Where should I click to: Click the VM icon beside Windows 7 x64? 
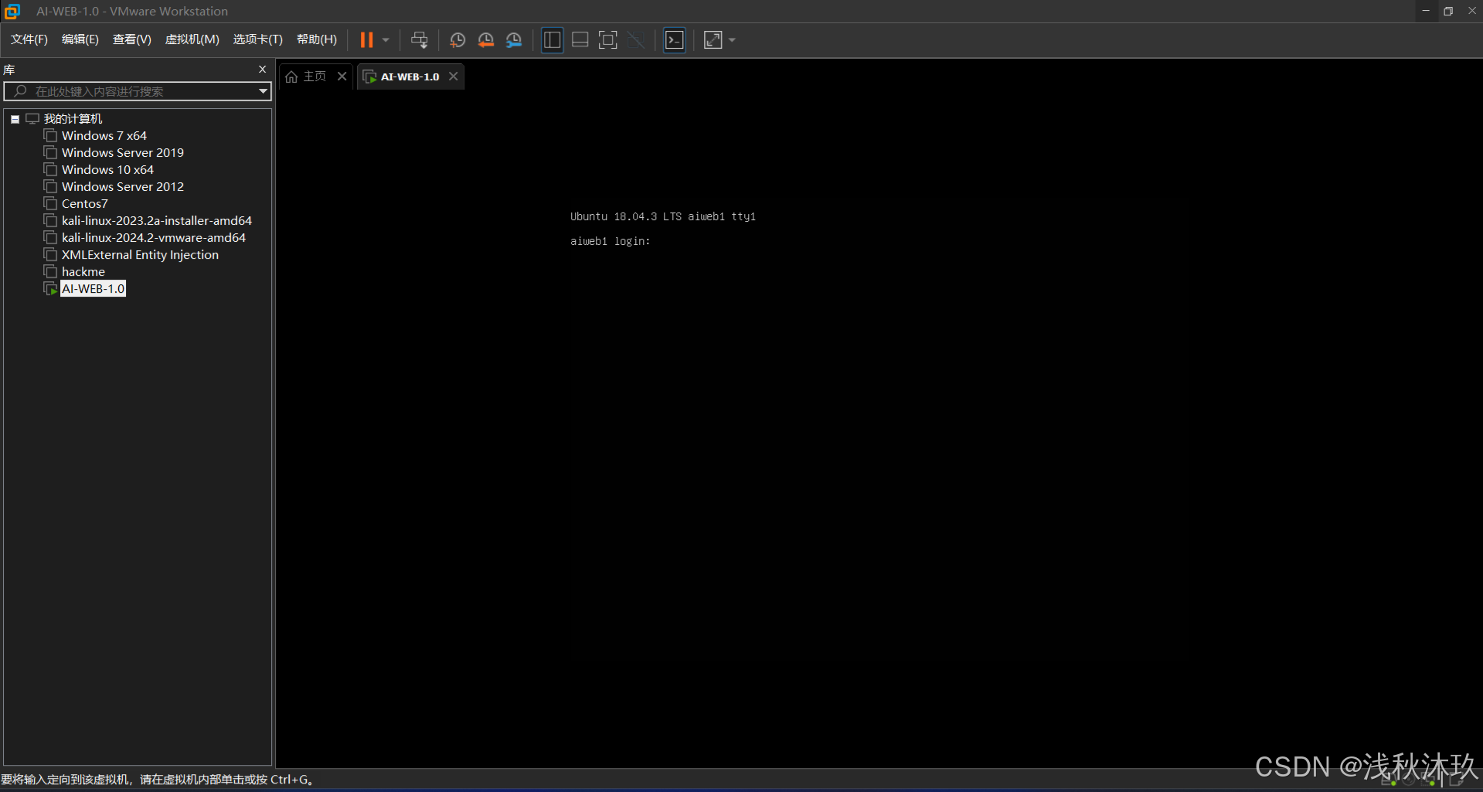pos(51,136)
